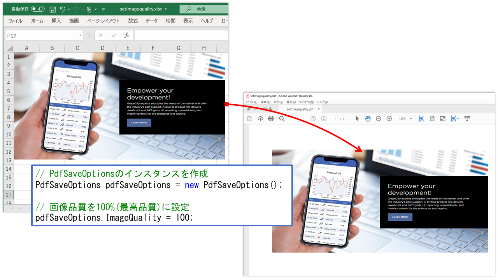Click the fx insert function icon
This screenshot has width=498, height=280.
click(126, 35)
